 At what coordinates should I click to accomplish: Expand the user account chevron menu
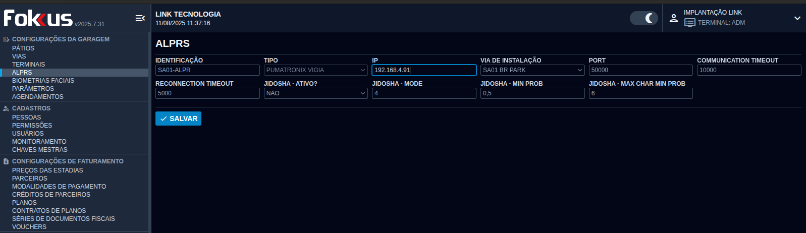[797, 18]
